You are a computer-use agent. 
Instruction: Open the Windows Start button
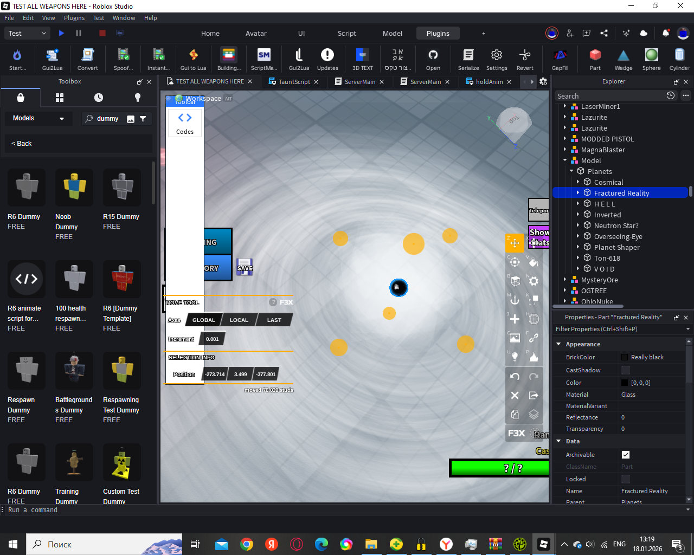pyautogui.click(x=13, y=544)
